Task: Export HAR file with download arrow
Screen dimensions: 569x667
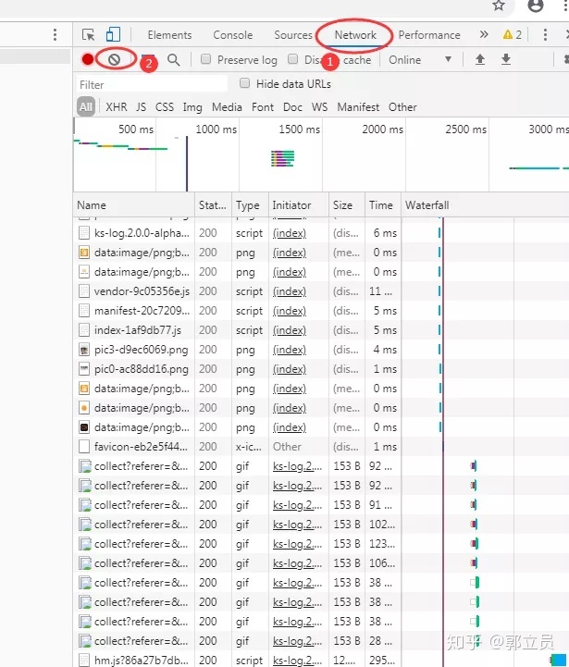Action: coord(505,59)
